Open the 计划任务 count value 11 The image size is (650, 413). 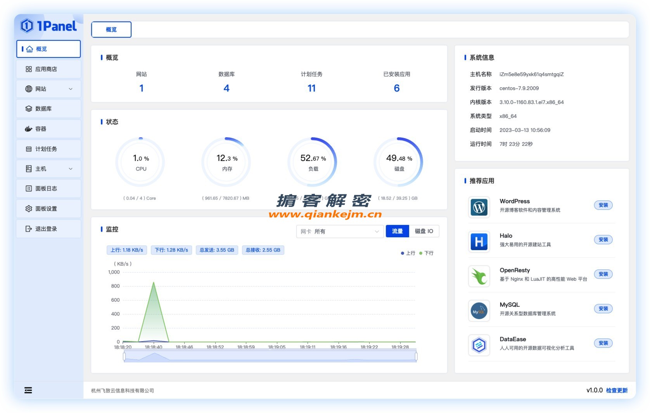311,88
